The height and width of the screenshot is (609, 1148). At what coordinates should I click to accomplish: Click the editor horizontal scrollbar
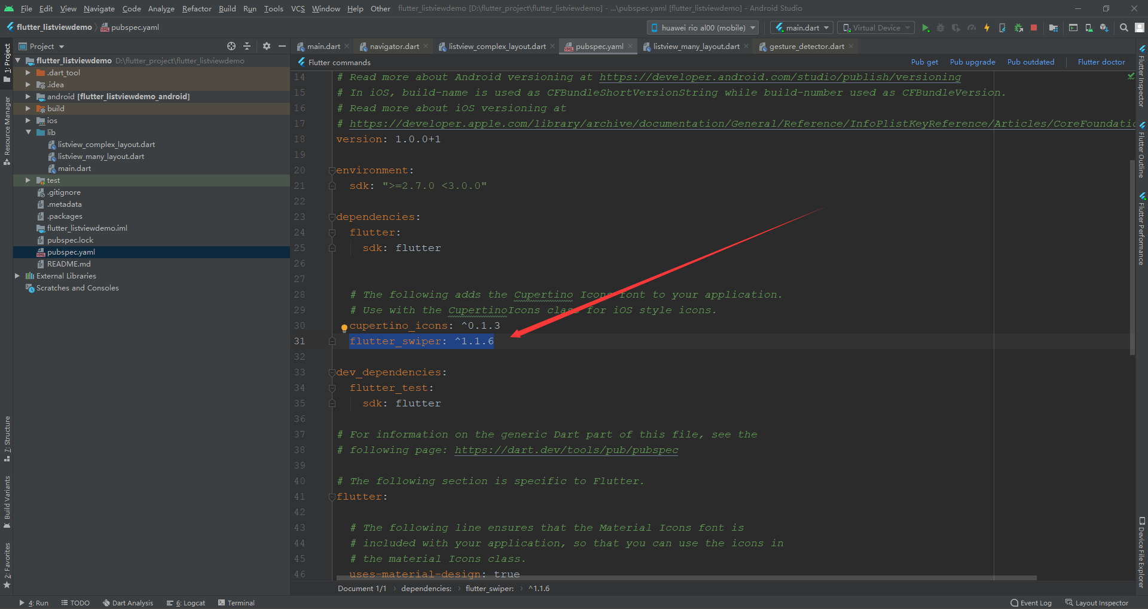click(x=688, y=578)
